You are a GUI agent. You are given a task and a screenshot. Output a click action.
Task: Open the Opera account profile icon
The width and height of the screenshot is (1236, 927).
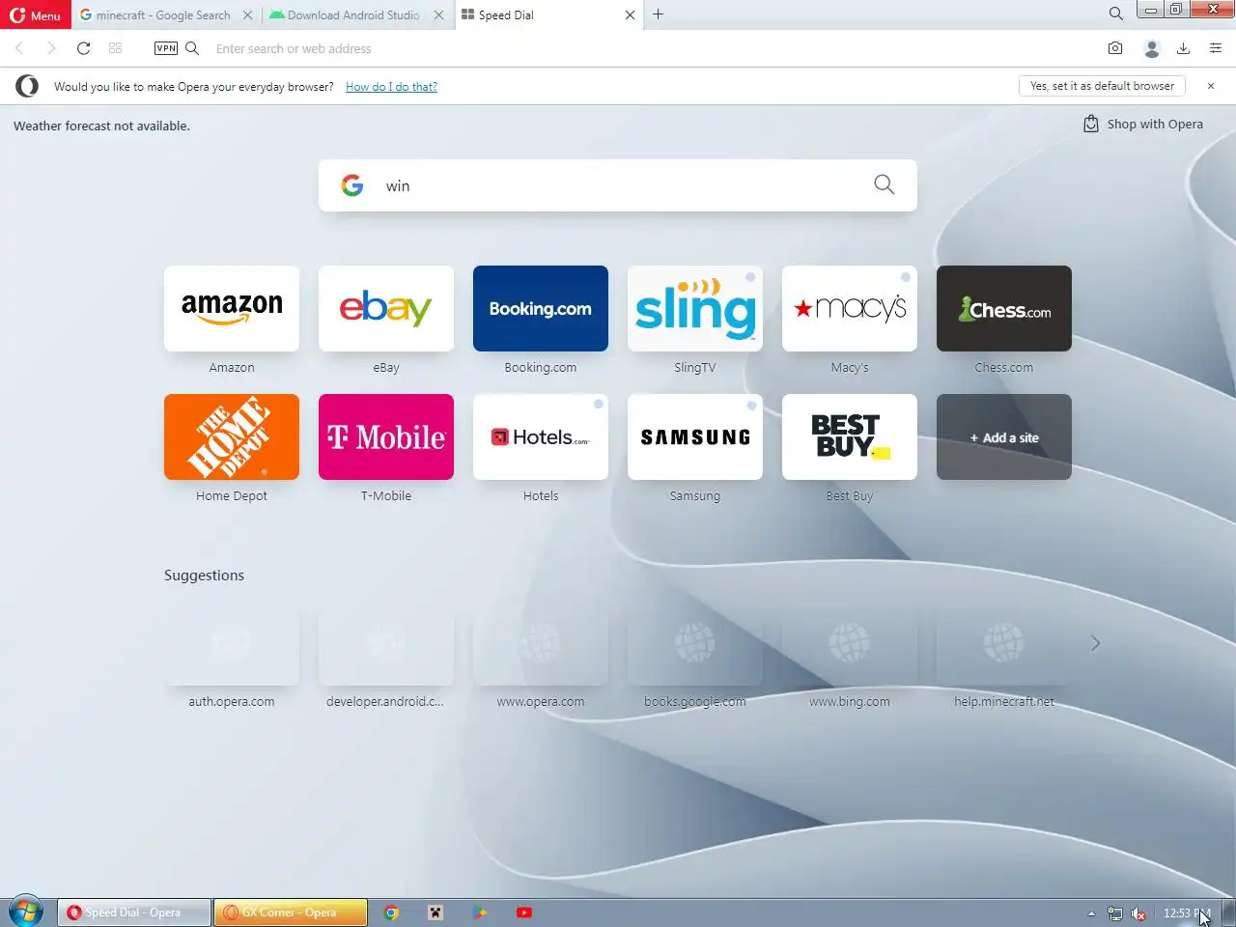coord(1151,48)
